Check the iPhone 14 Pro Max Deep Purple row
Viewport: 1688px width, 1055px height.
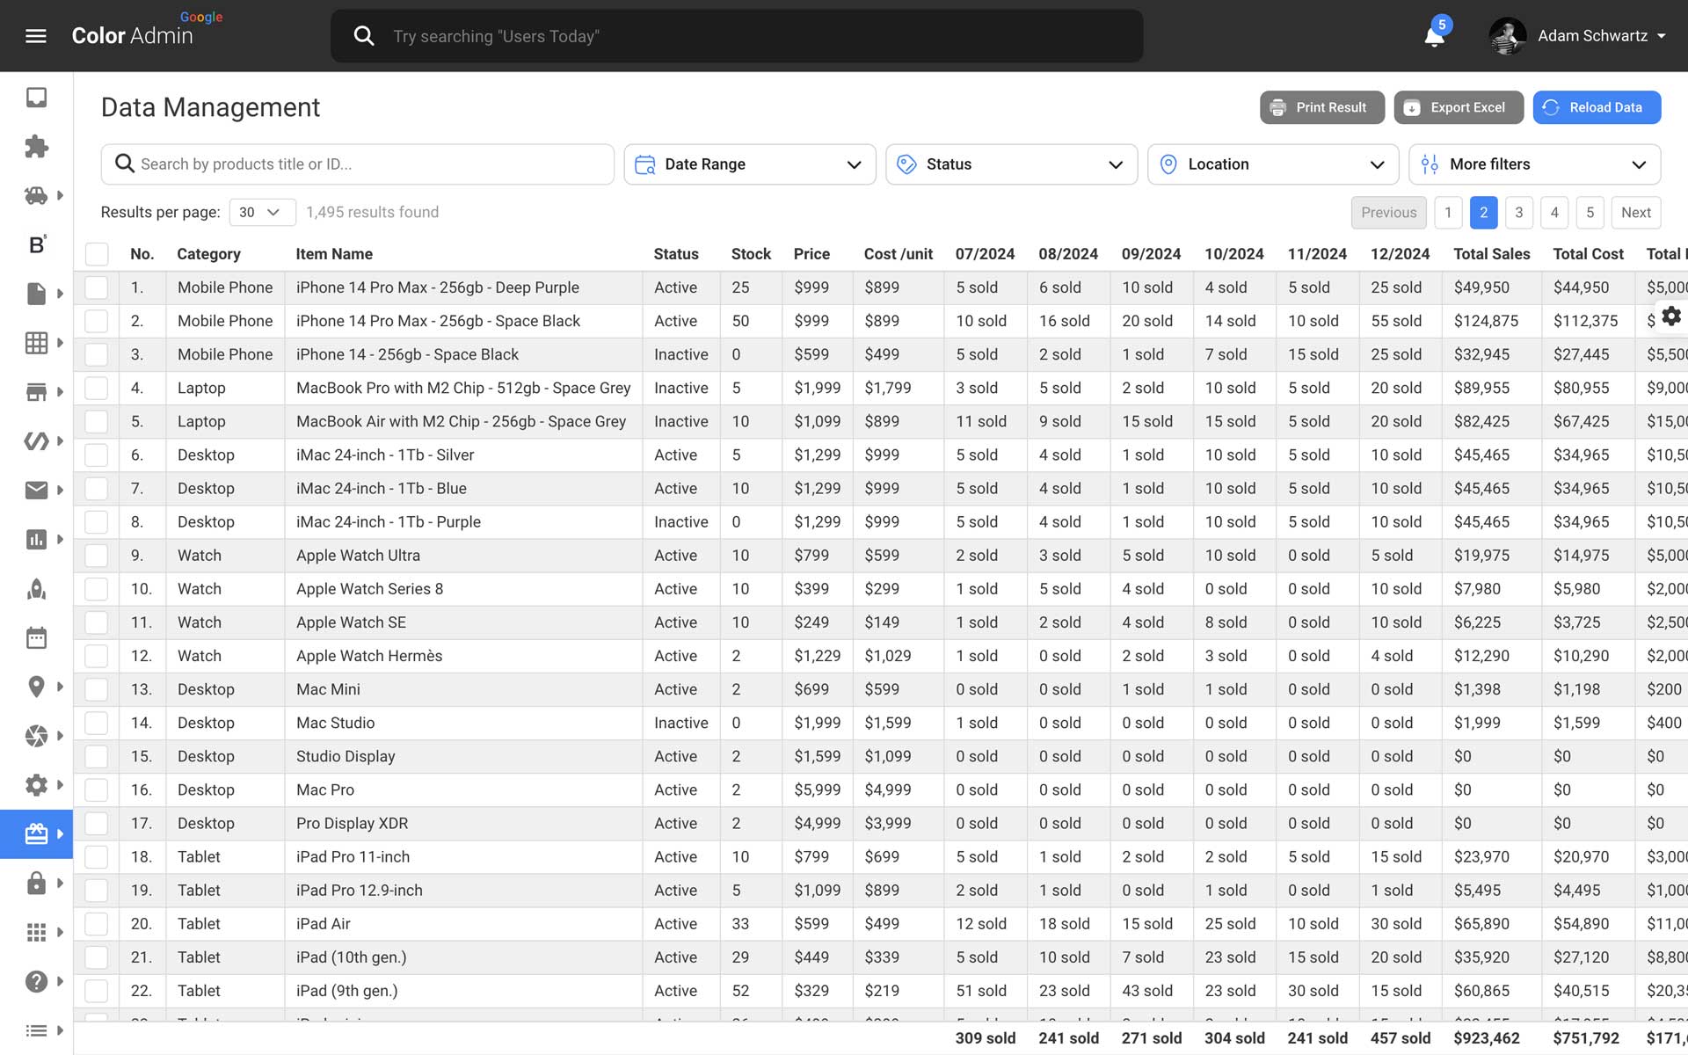97,287
